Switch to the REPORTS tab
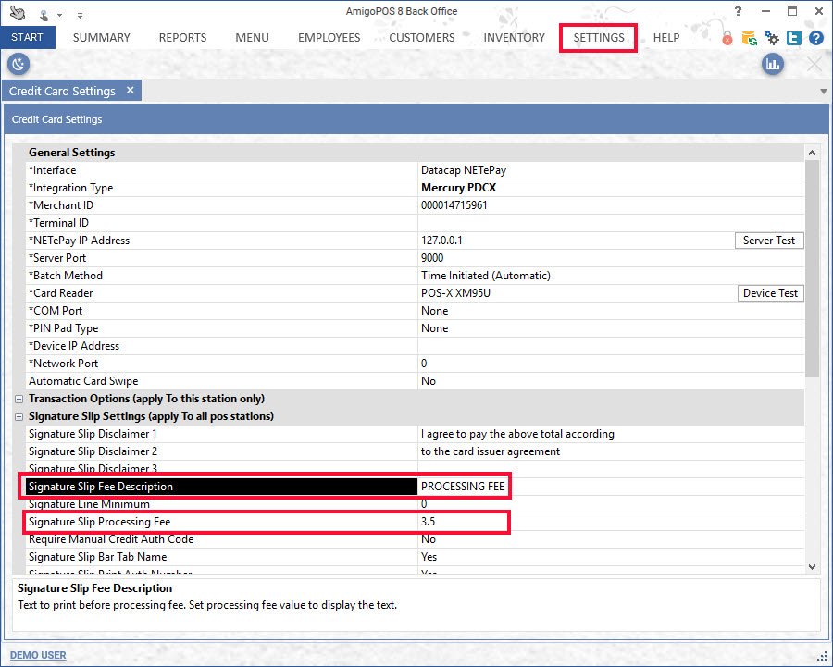This screenshot has width=833, height=667. [x=182, y=38]
